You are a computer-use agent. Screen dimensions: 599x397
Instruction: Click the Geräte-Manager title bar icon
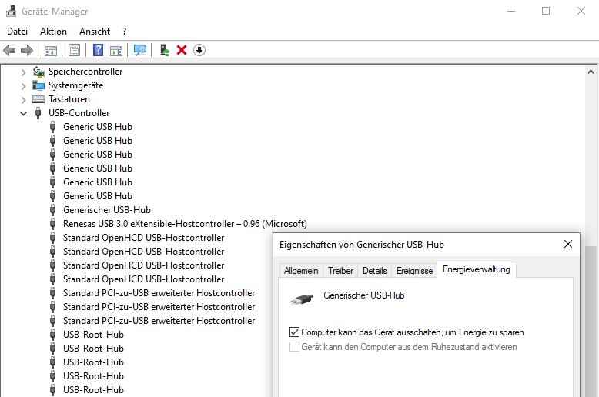(11, 11)
